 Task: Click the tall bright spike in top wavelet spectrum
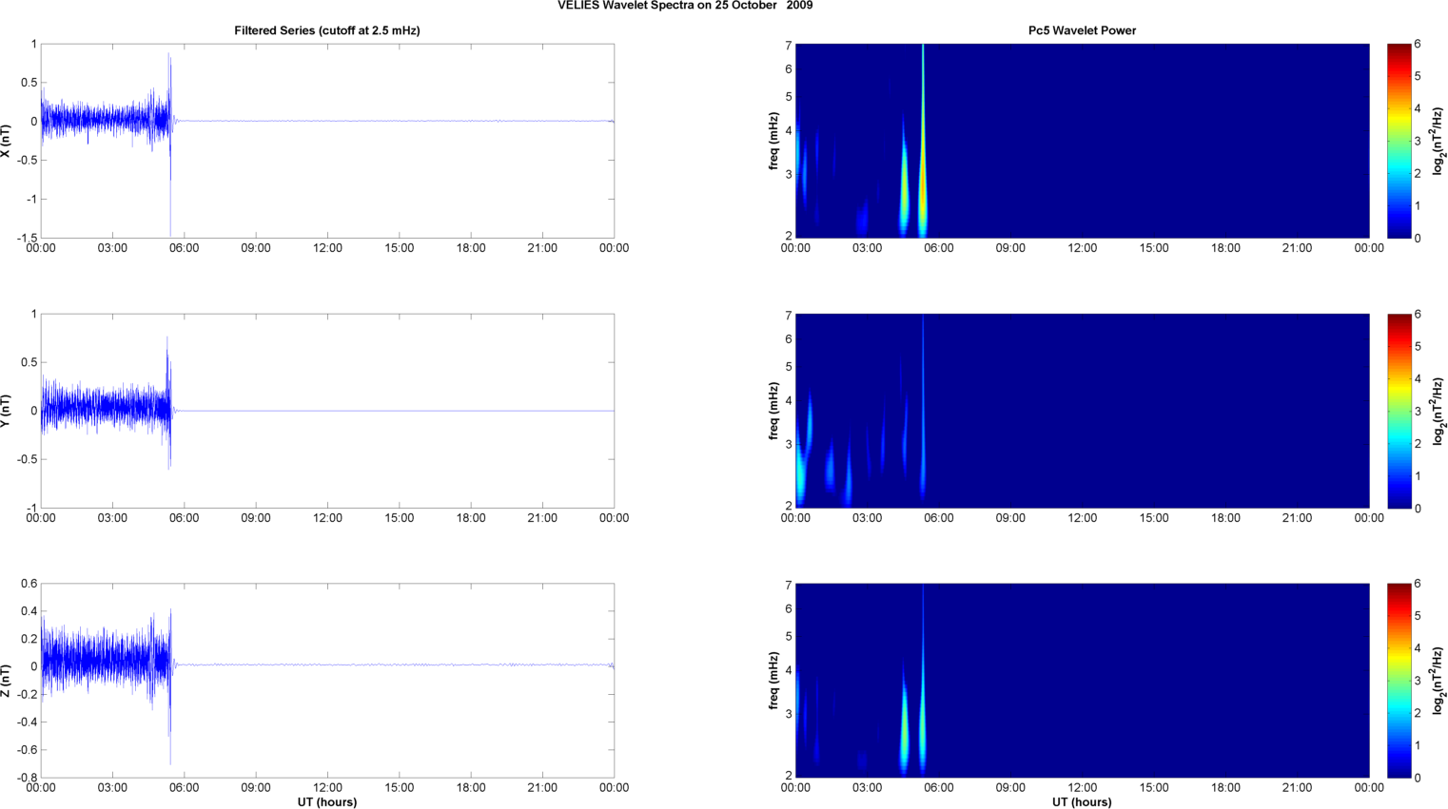pyautogui.click(x=923, y=141)
